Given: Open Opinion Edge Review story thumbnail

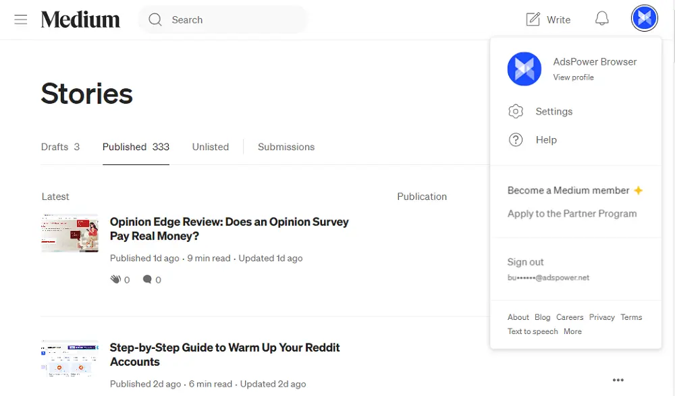Looking at the screenshot, I should (x=70, y=233).
